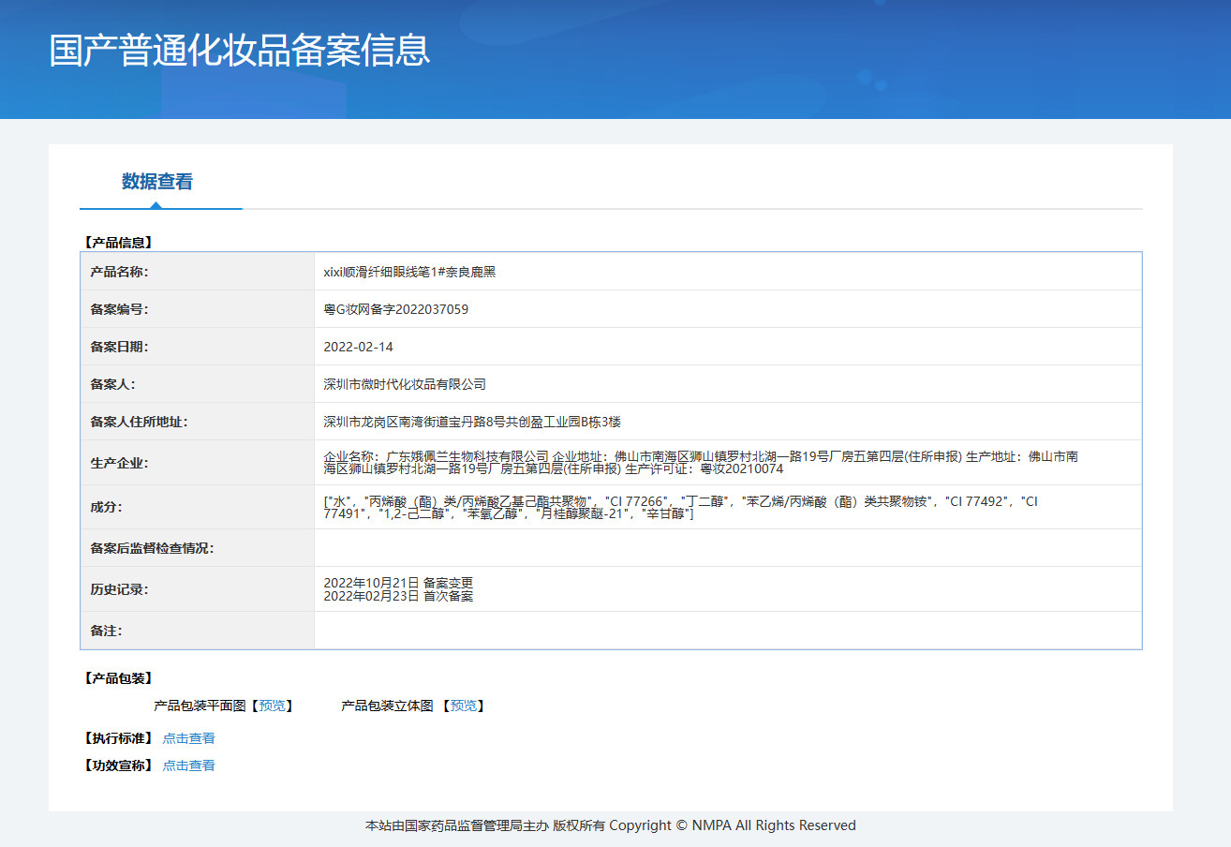1231x847 pixels.
Task: Click the filer 深圳市微时代化妆品有限公司
Action: [x=405, y=384]
